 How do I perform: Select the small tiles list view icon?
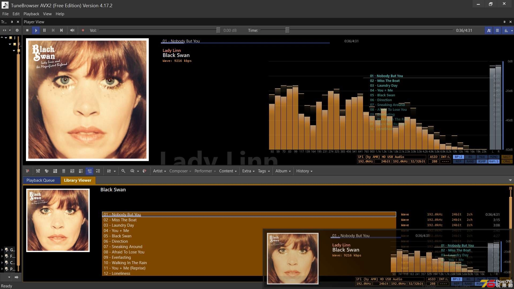pos(81,171)
